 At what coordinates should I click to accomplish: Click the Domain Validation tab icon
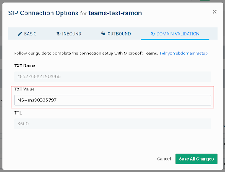point(152,34)
